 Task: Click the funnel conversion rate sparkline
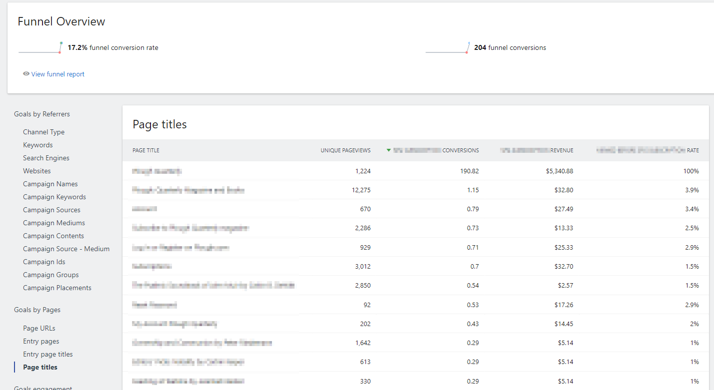[40, 48]
